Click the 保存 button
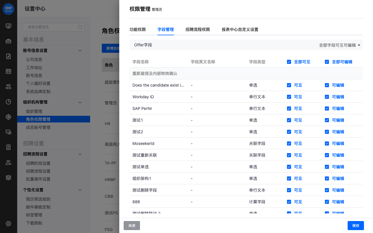 pos(356,226)
